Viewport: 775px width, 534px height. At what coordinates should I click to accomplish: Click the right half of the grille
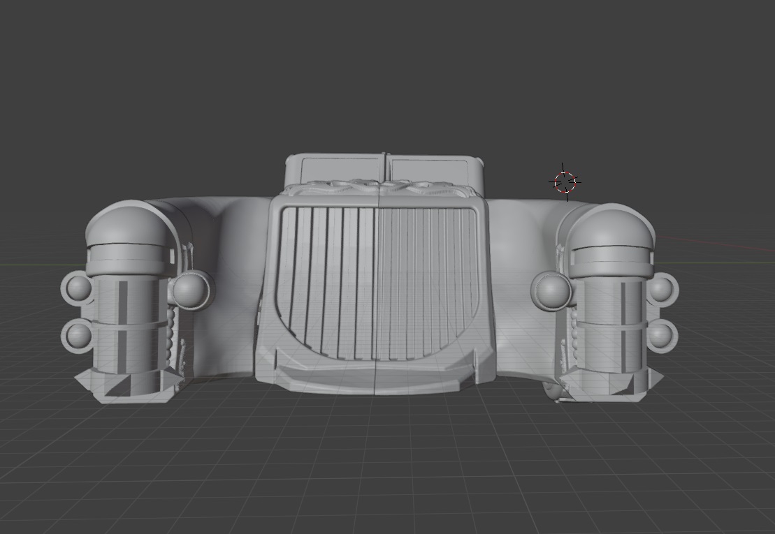pos(428,279)
